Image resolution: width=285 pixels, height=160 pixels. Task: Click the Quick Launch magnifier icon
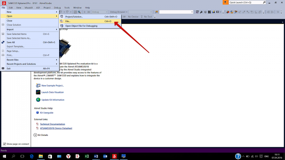click(264, 2)
